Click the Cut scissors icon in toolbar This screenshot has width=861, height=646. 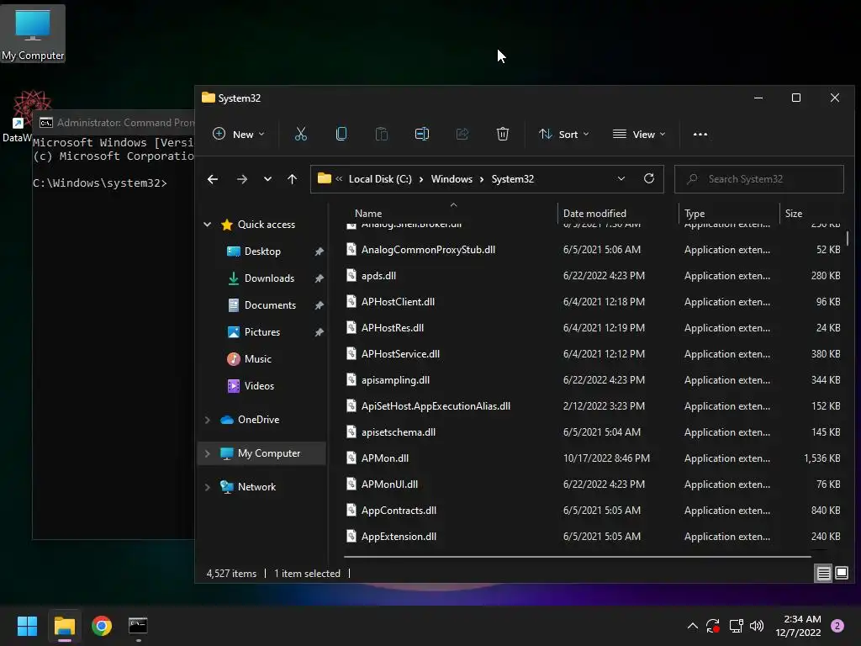coord(300,134)
